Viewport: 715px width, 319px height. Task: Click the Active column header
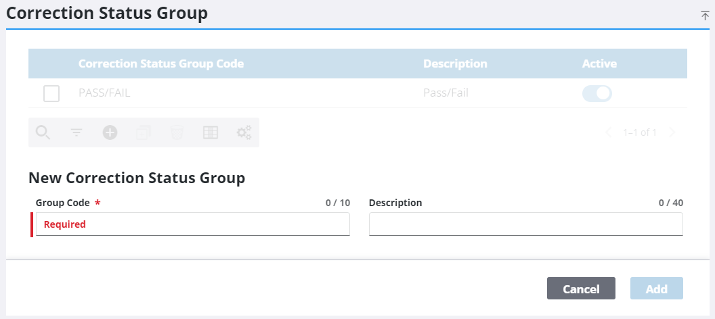click(x=599, y=64)
